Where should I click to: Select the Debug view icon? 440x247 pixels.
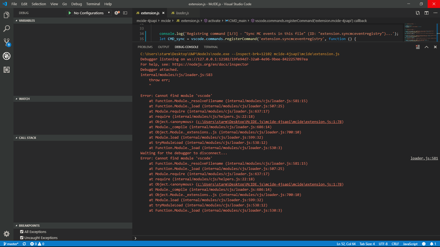tap(7, 56)
